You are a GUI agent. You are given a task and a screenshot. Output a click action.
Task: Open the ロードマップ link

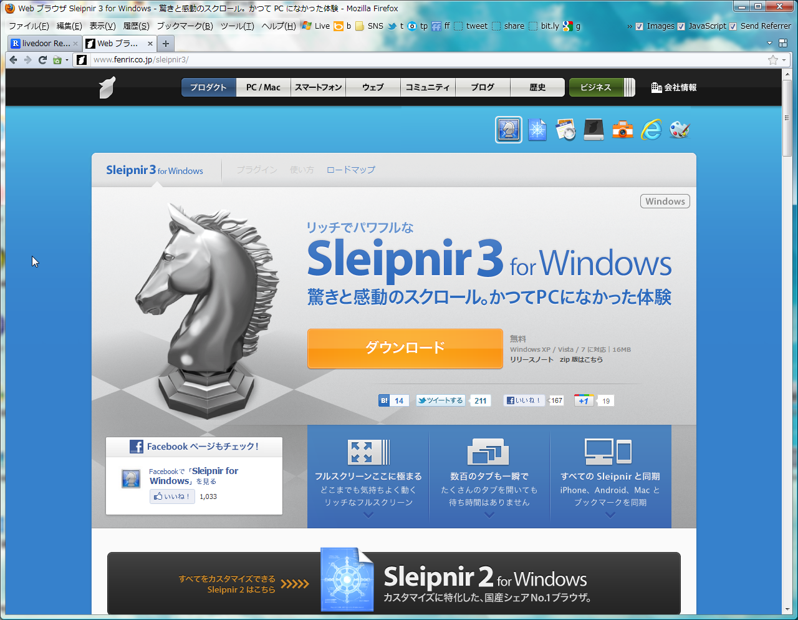point(351,170)
